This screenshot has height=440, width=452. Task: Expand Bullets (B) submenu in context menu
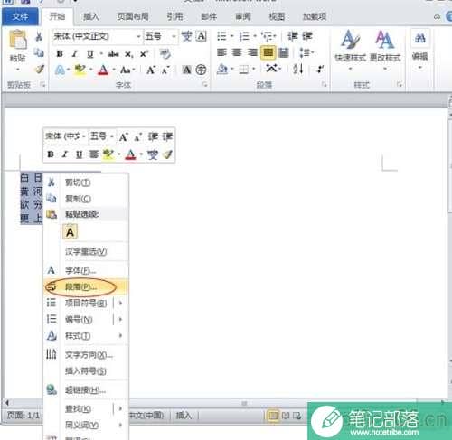[120, 303]
